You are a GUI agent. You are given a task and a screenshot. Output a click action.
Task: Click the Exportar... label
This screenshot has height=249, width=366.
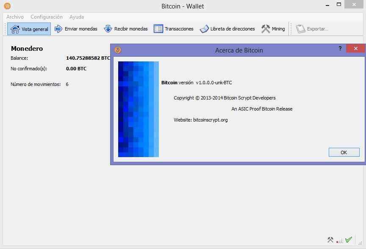[317, 29]
